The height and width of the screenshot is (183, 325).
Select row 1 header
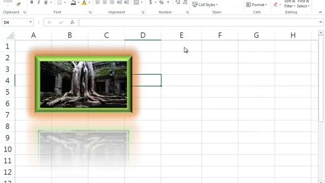click(8, 46)
